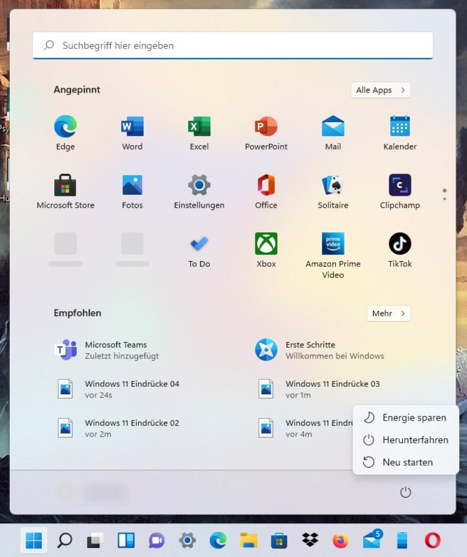Open Microsoft Store from the taskbar
This screenshot has height=557, width=467.
click(x=279, y=540)
